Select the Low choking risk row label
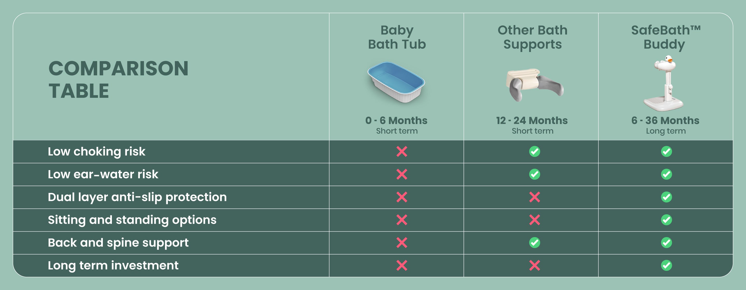Viewport: 746px width, 290px height. [x=96, y=151]
